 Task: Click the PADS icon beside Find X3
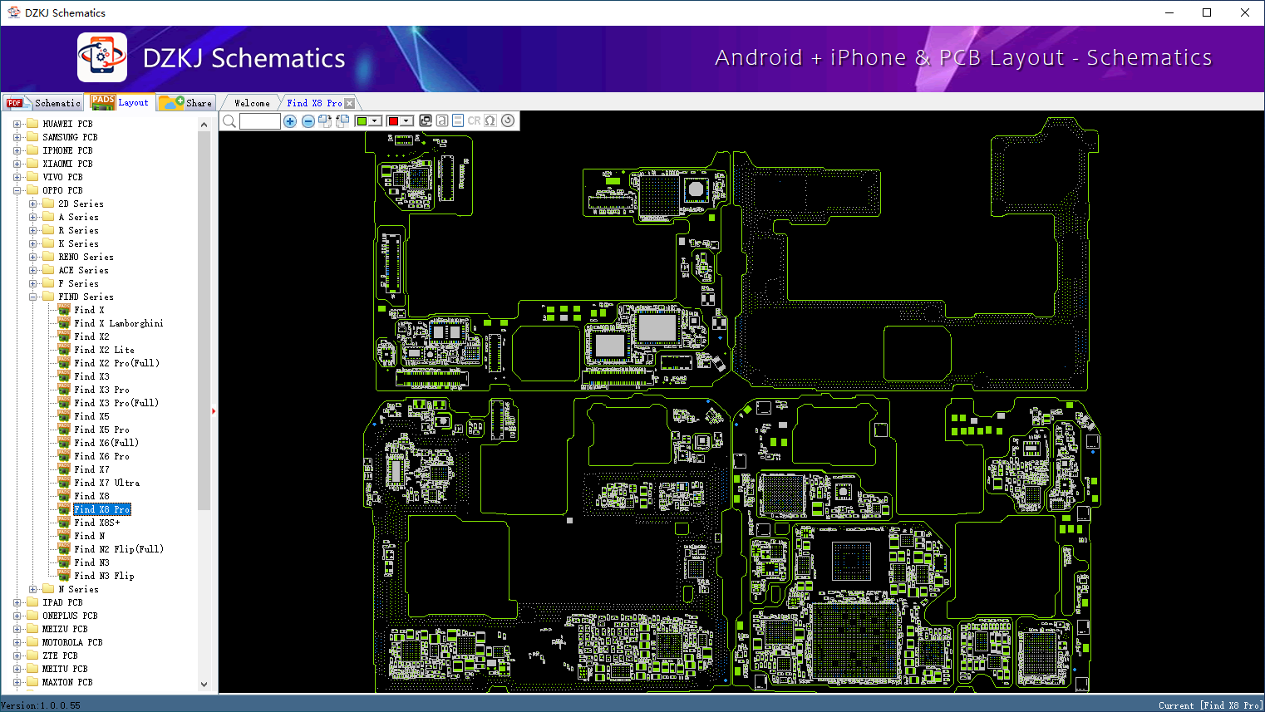(x=64, y=376)
